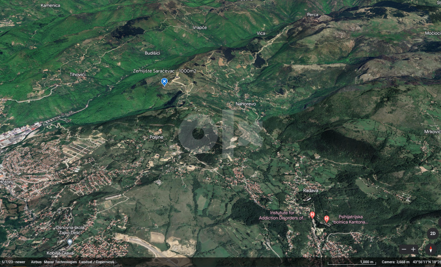Click the Airbus attribution text
This screenshot has height=267, width=441.
(x=36, y=262)
